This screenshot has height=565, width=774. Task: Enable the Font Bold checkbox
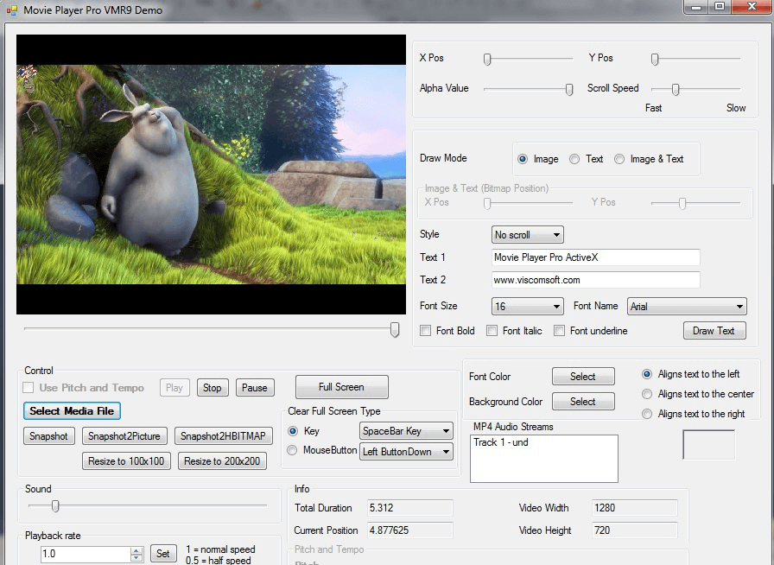tap(426, 331)
